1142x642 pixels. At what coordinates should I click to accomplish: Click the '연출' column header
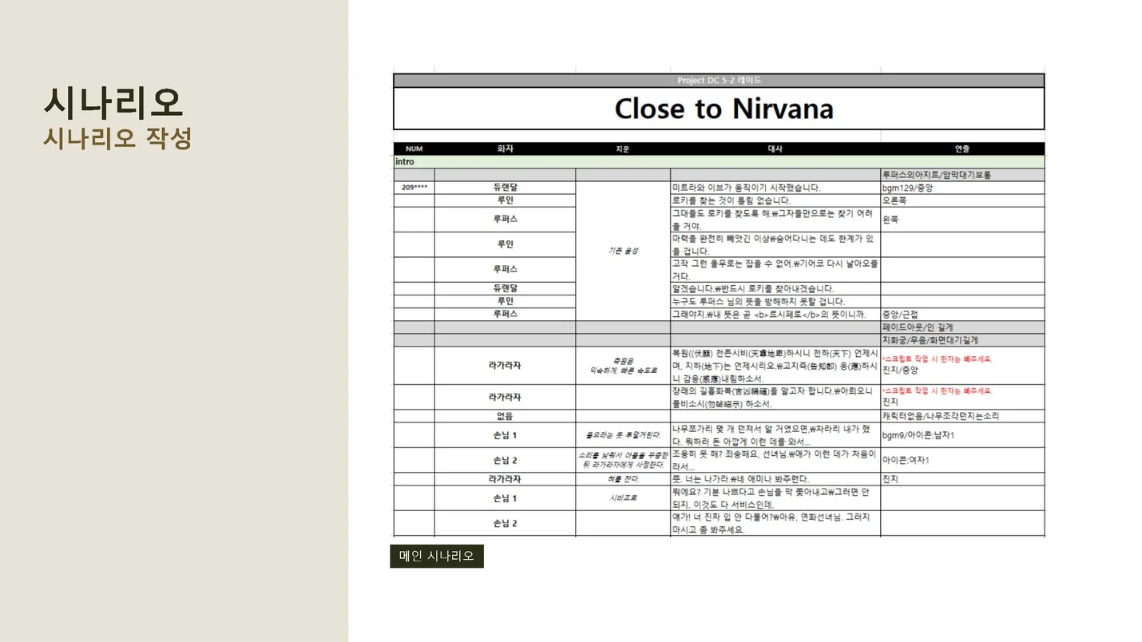(x=962, y=149)
